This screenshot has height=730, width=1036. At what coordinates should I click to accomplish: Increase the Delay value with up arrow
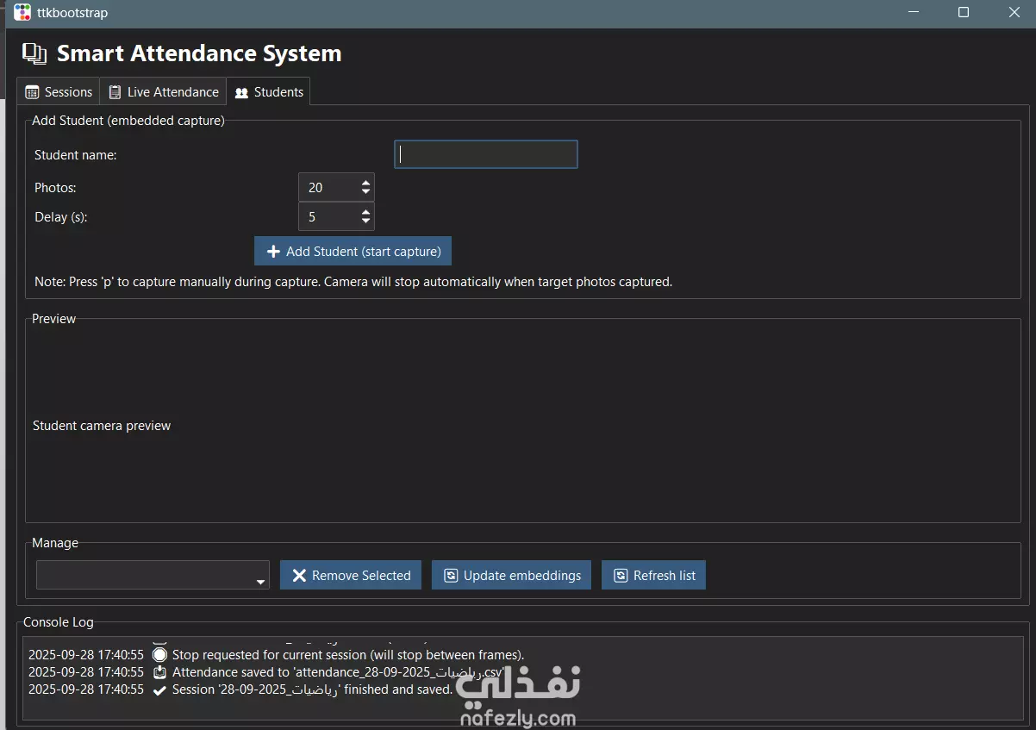(366, 212)
